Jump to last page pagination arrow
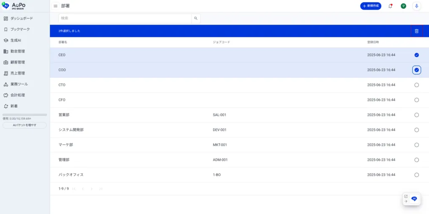 point(101,188)
